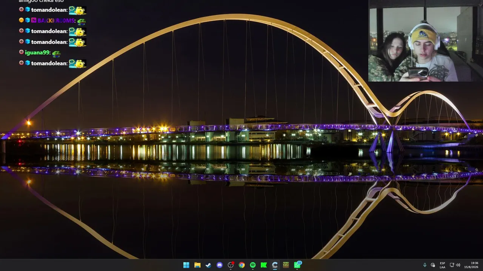The width and height of the screenshot is (483, 271).
Task: Click the face icon in system tray
Action: coord(433,265)
